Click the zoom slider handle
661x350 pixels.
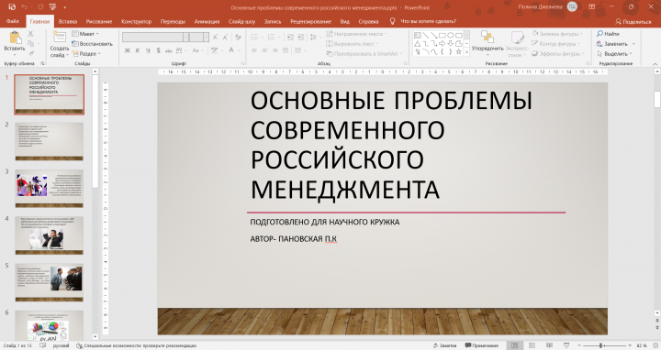(x=600, y=345)
